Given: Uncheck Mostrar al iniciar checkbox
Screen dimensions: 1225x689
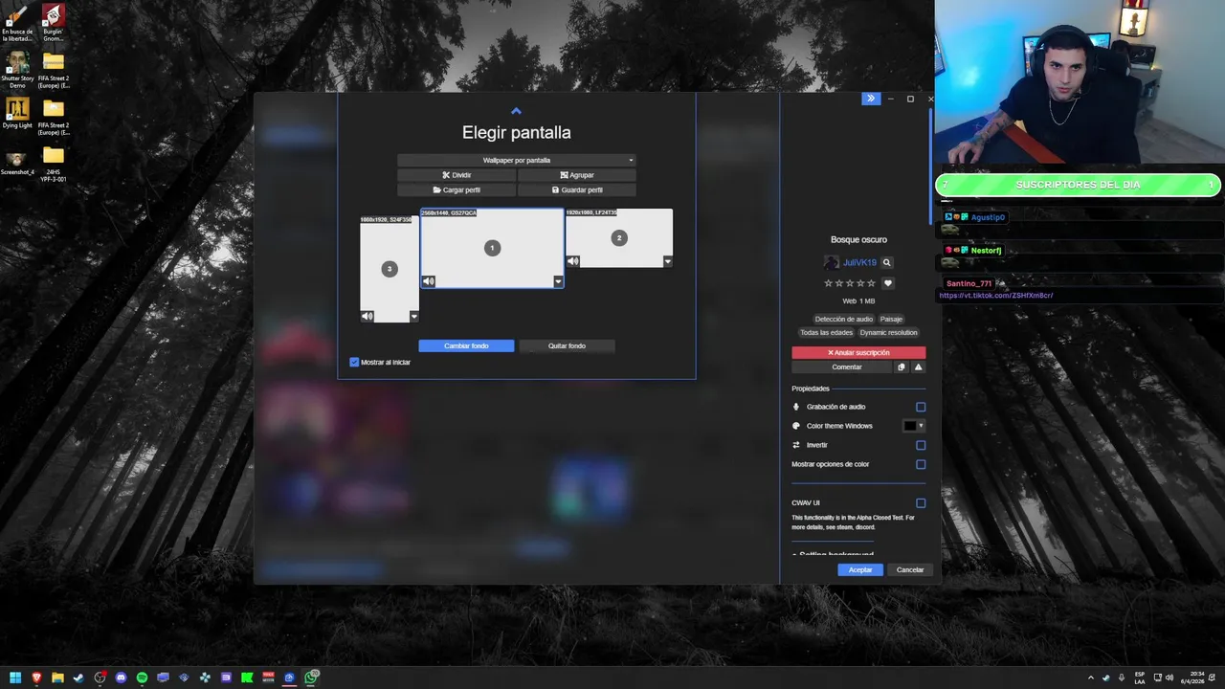Looking at the screenshot, I should [x=354, y=362].
